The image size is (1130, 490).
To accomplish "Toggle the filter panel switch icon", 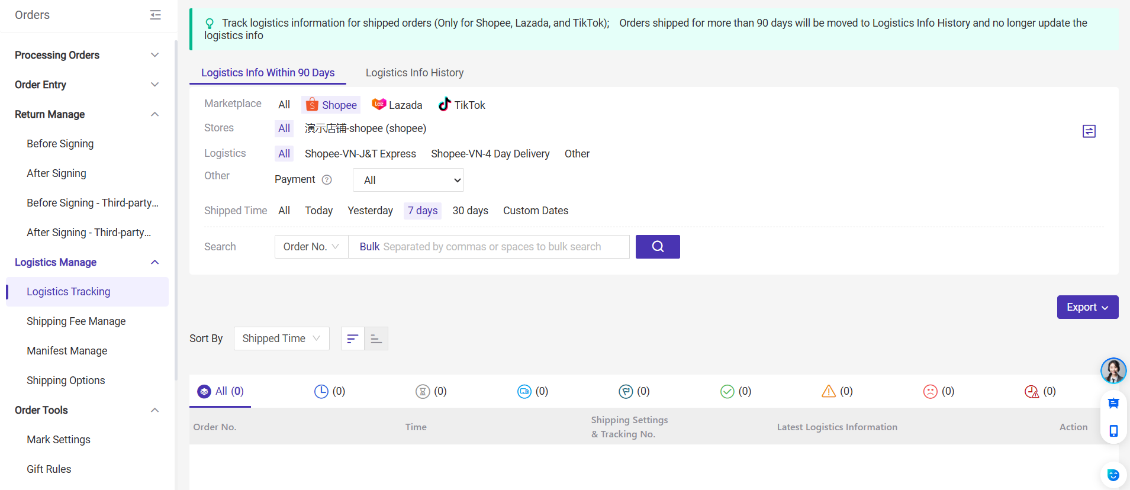I will coord(1089,131).
